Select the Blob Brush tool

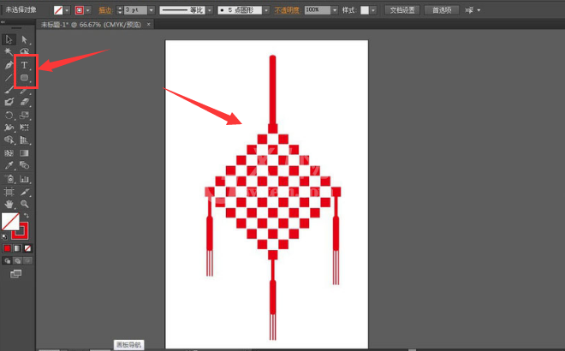click(9, 103)
